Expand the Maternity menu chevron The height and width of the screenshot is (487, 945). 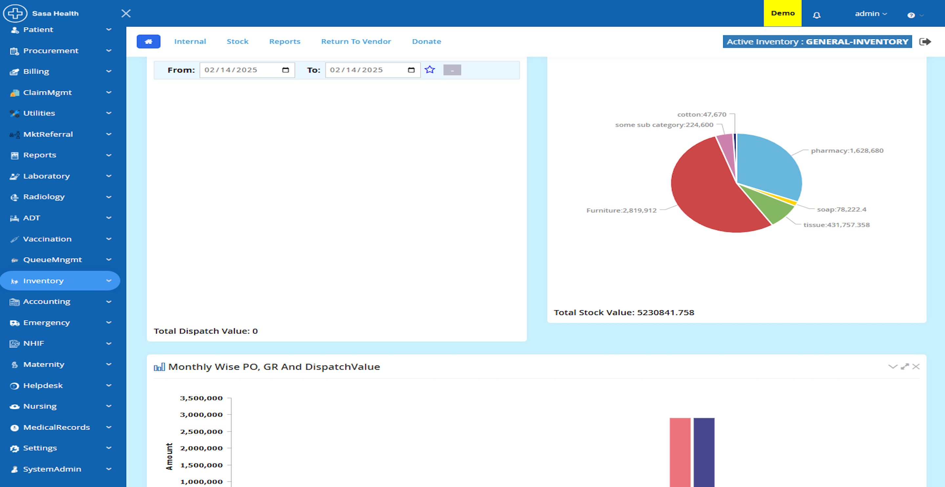[x=109, y=364]
